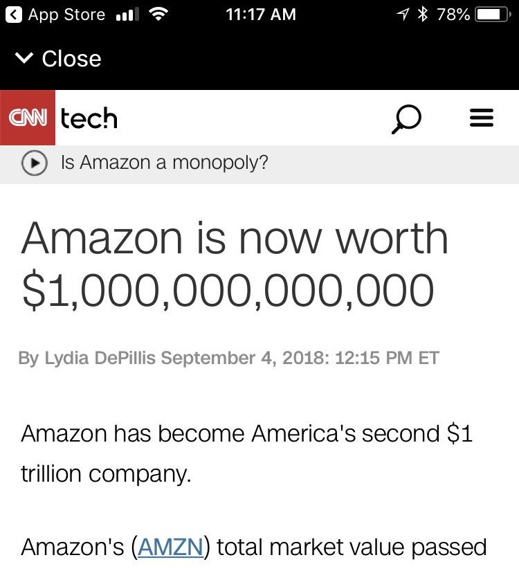The image size is (519, 571).
Task: Tap the 11:17 AM status bar clock
Action: tap(261, 15)
